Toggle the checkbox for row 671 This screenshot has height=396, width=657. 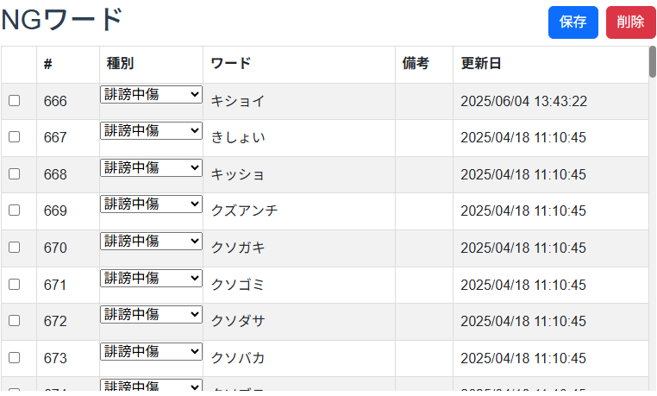coord(14,284)
